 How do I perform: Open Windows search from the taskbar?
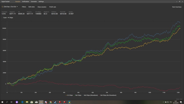pyautogui.click(x=7, y=102)
